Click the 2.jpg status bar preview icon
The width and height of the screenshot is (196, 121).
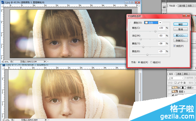point(12,120)
